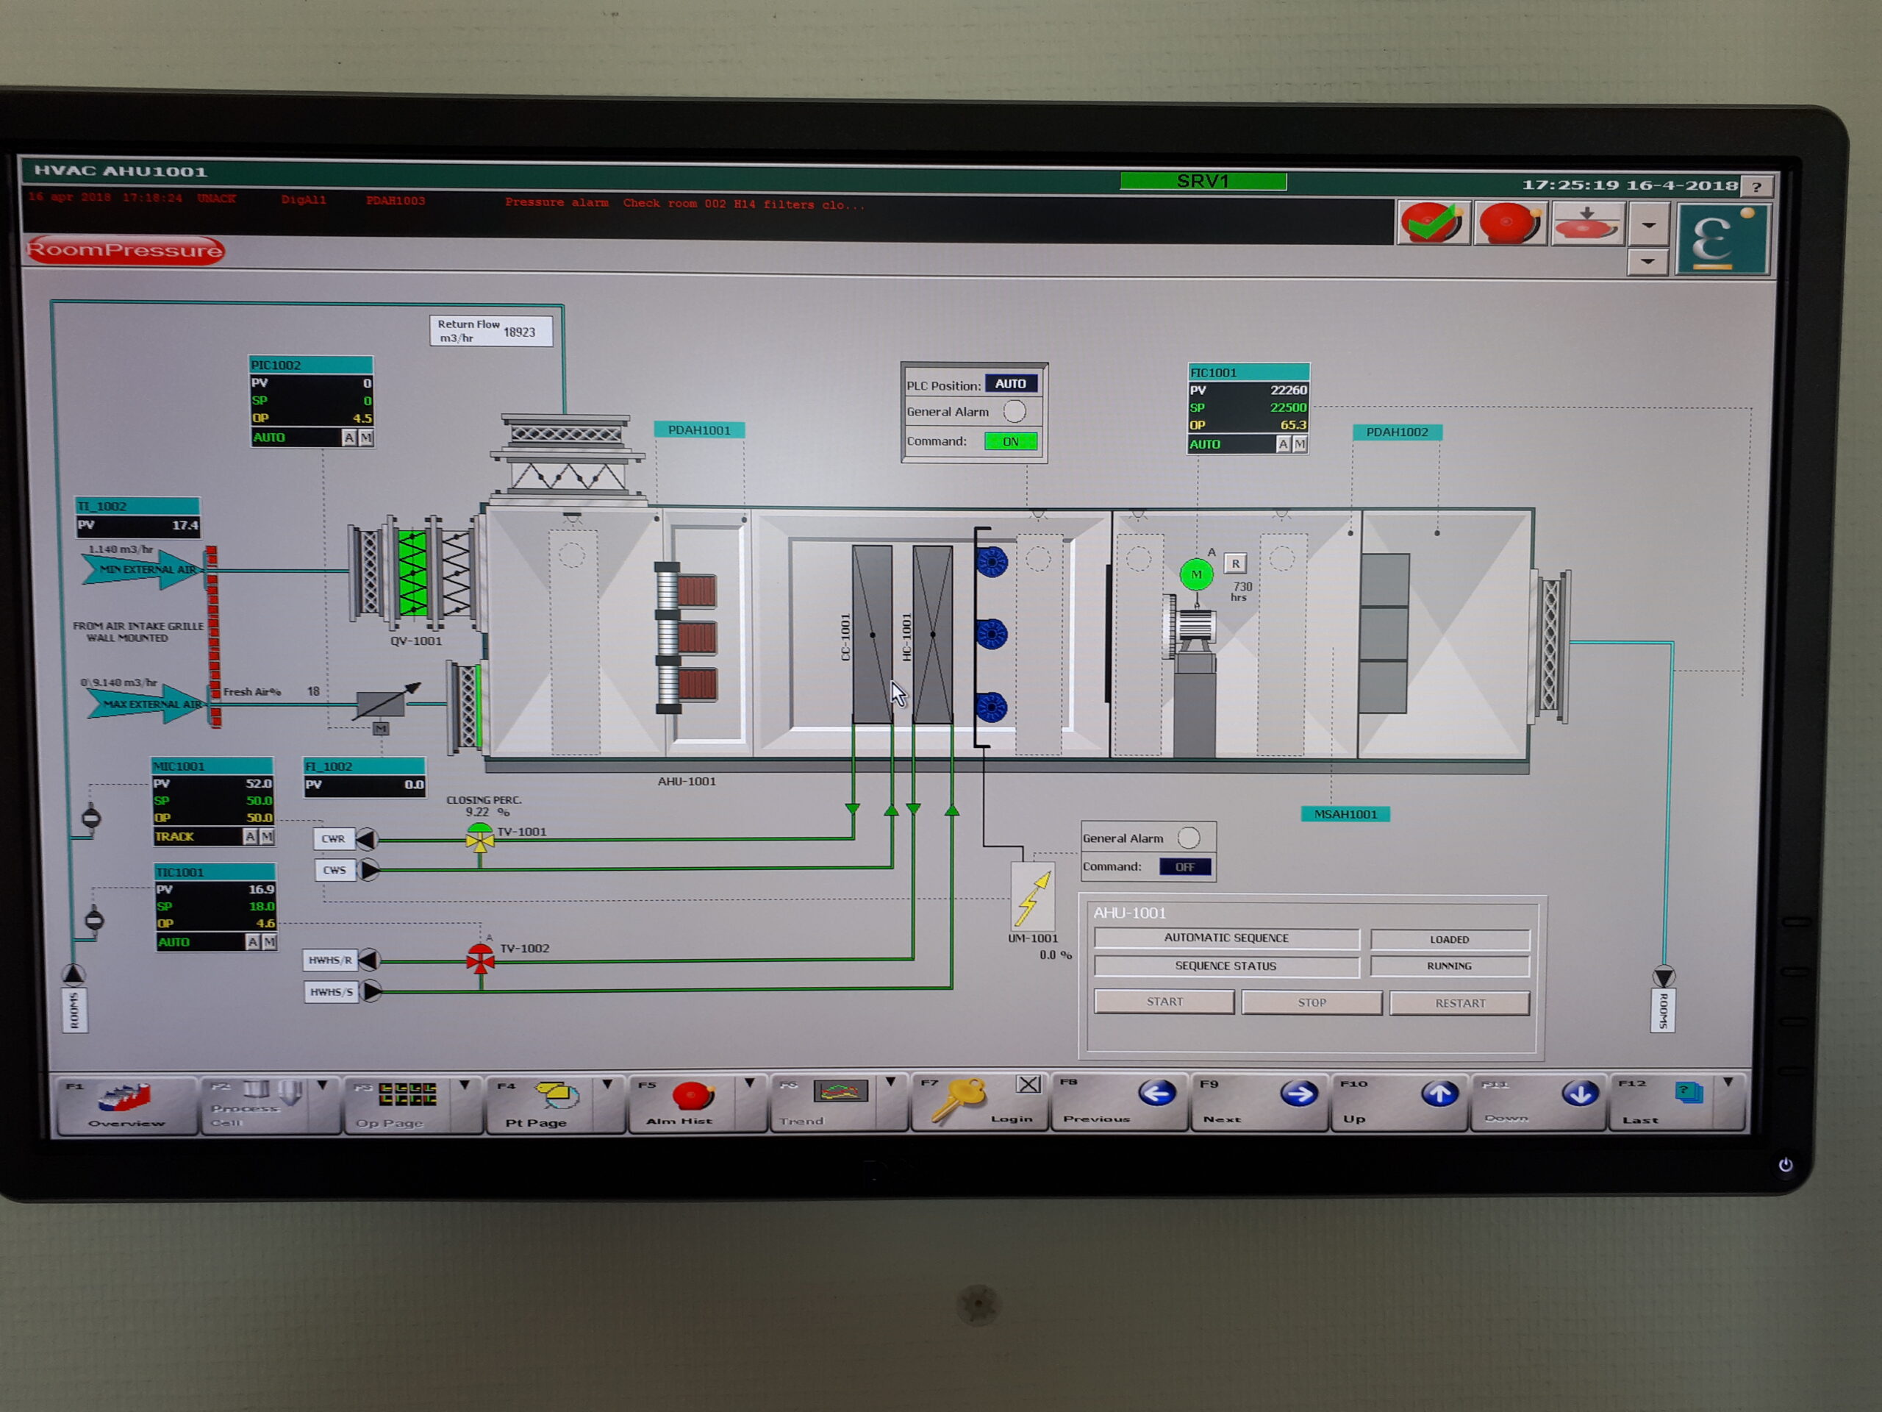Image resolution: width=1882 pixels, height=1412 pixels.
Task: Open the RoomPressure page button
Action: (x=125, y=249)
